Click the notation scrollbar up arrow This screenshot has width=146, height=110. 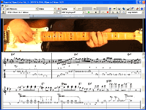[x=143, y=54]
